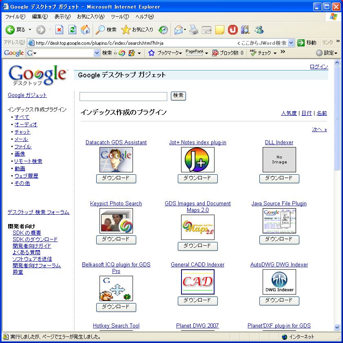
Task: Click the Refresh page icon
Action: 72,30
